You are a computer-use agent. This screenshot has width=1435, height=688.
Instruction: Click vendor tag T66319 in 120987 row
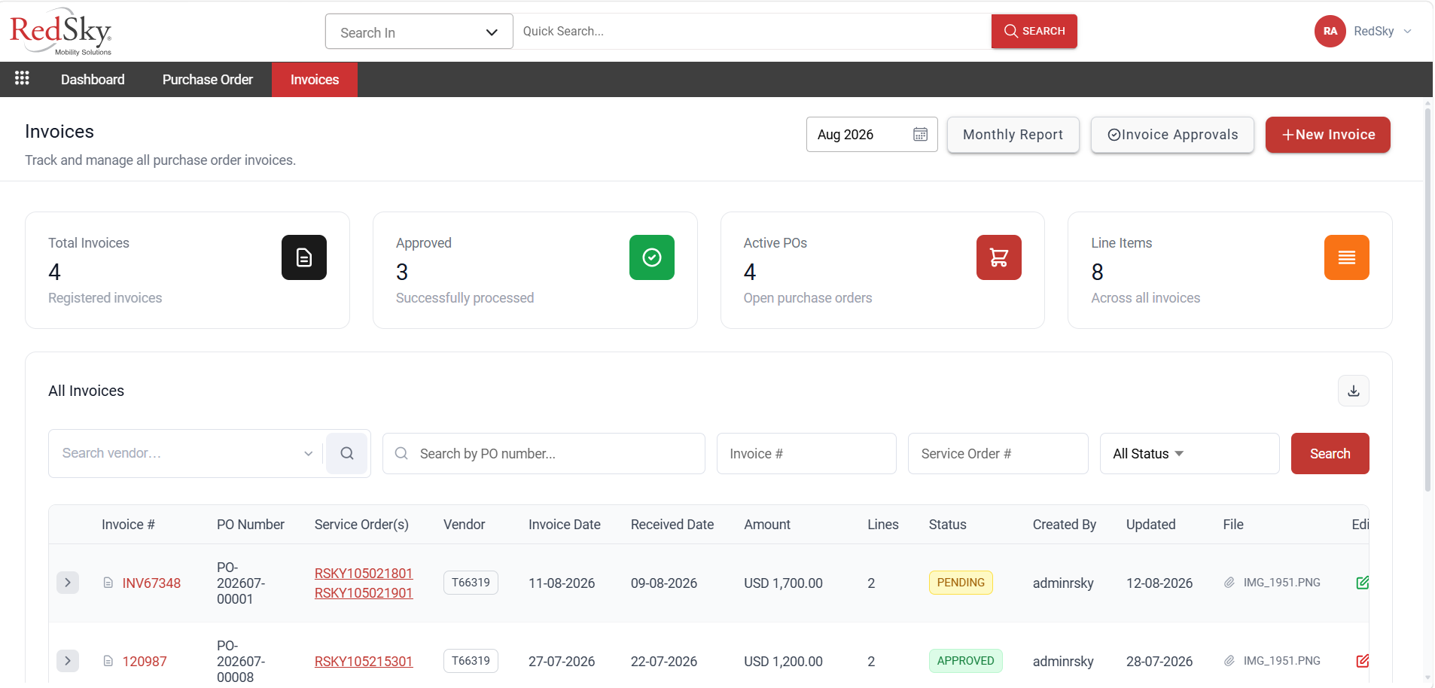click(471, 661)
